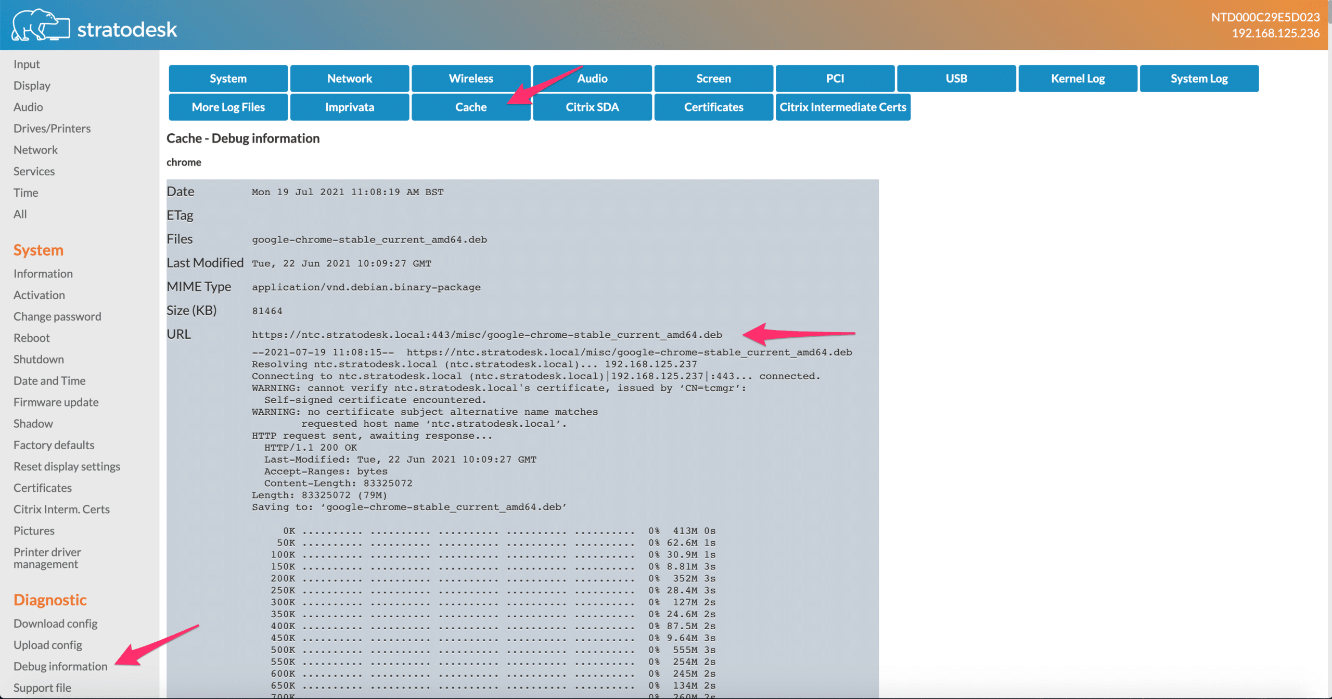View the USB debug tab
The width and height of the screenshot is (1332, 699).
point(956,79)
